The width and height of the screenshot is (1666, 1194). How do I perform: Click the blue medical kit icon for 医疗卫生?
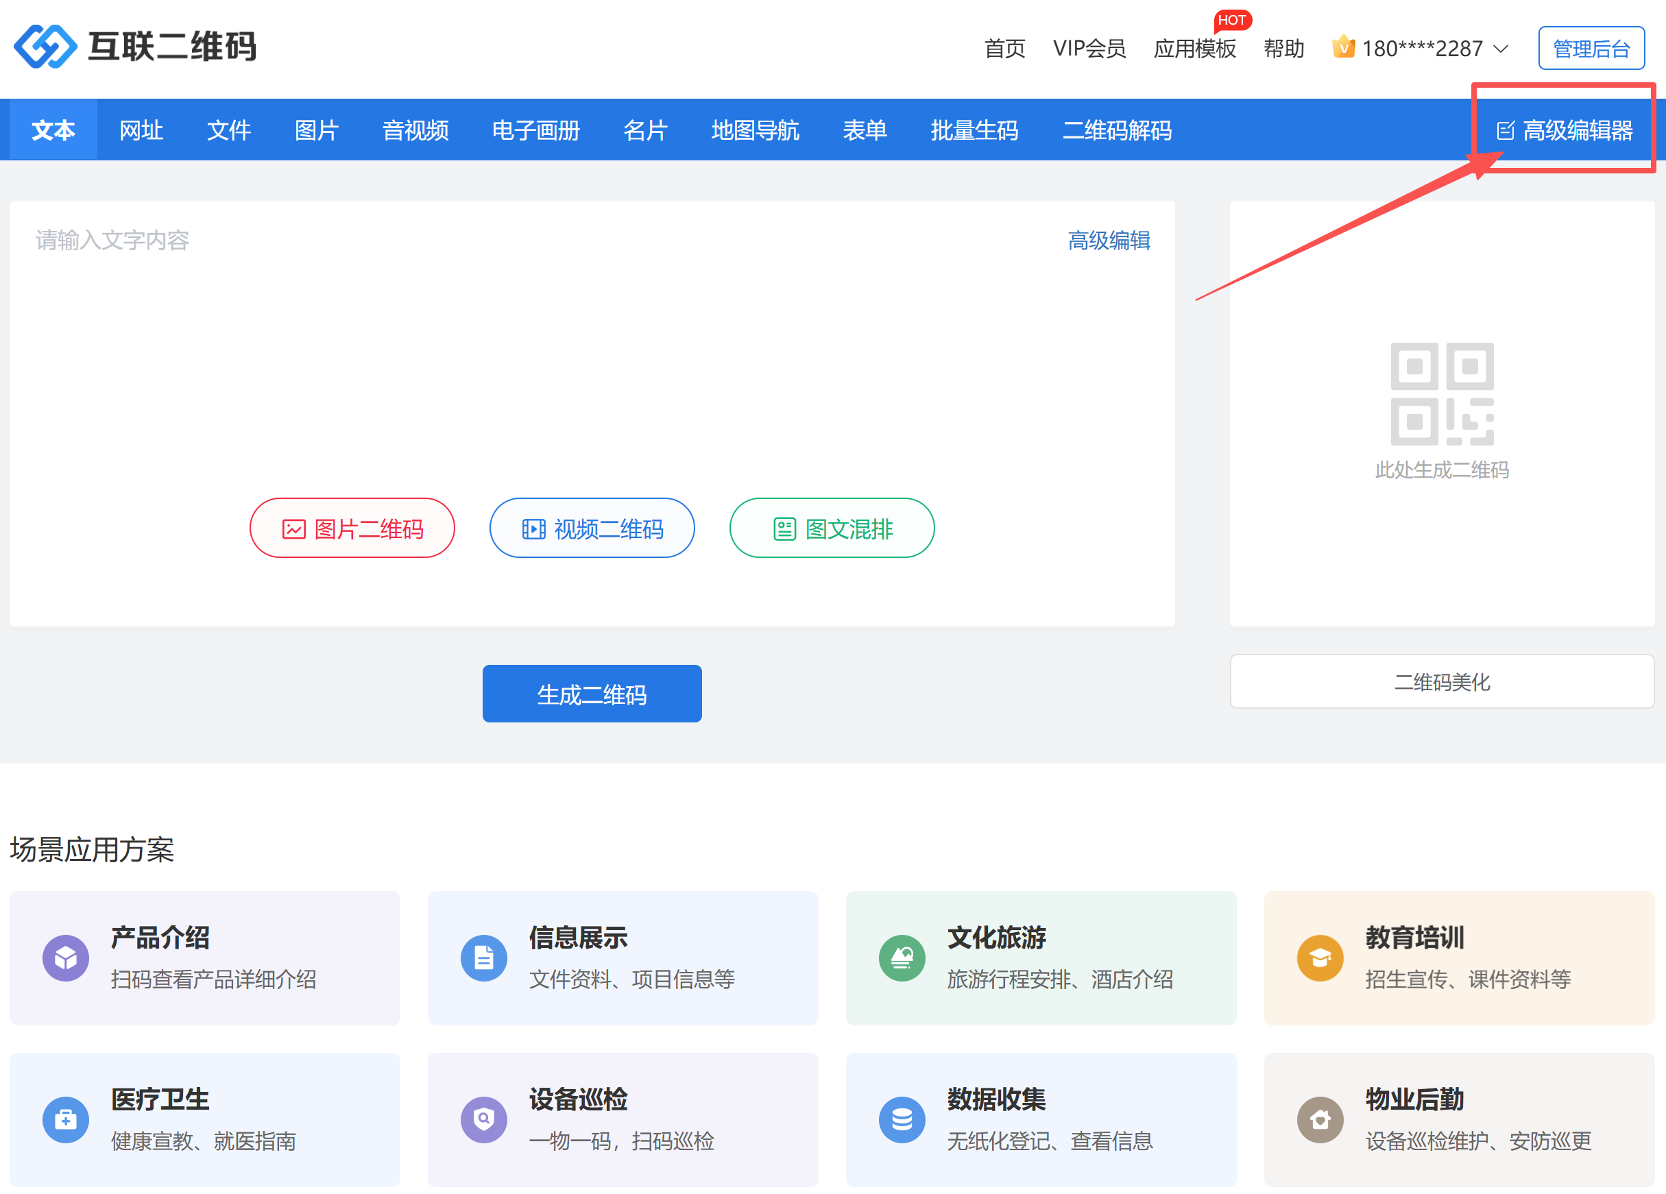[x=65, y=1119]
